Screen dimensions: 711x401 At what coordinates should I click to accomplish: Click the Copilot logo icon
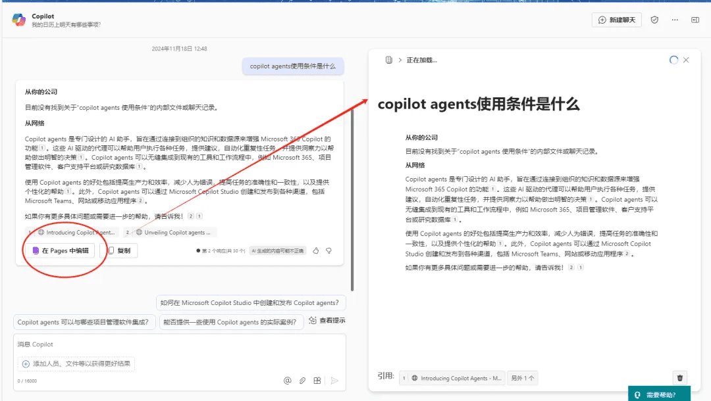[x=18, y=20]
